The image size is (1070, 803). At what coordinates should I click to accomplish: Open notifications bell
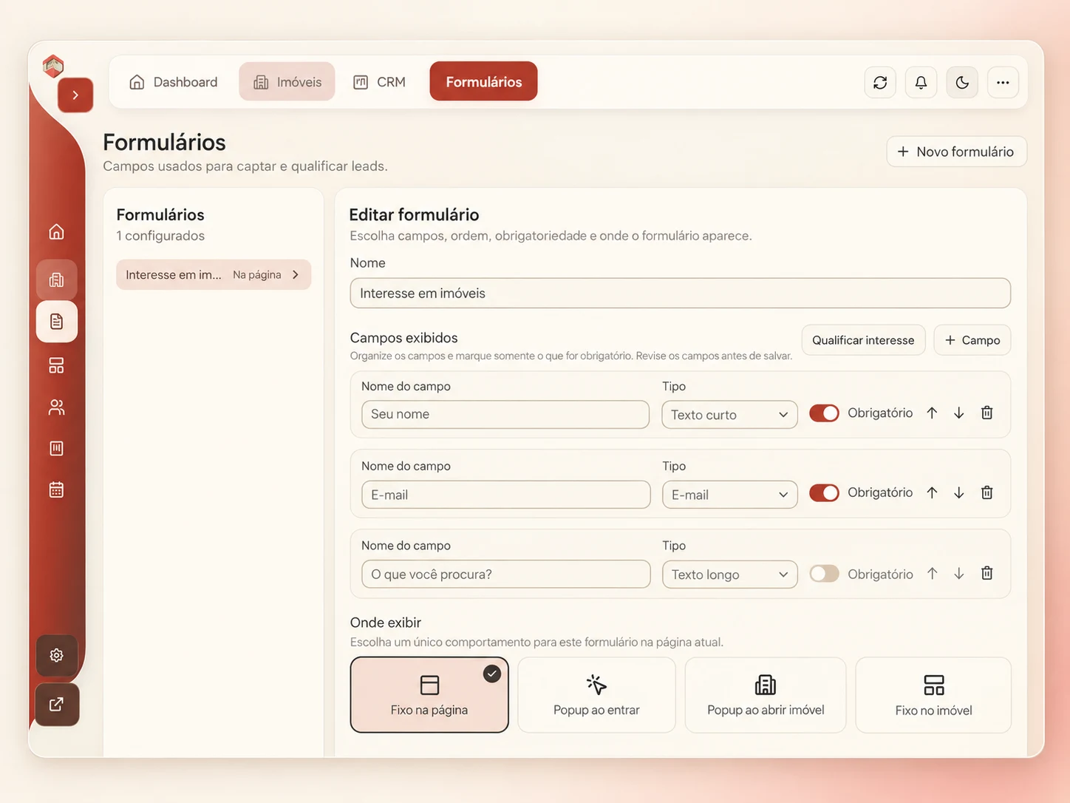(x=921, y=82)
